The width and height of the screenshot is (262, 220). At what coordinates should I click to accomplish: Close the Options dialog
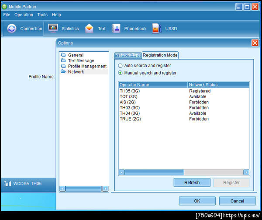coord(255,43)
